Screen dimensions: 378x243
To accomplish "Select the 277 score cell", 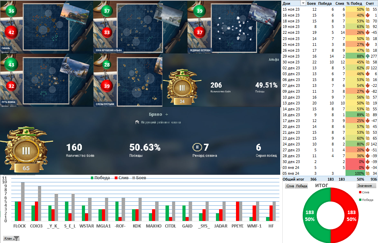I will coord(374,56).
